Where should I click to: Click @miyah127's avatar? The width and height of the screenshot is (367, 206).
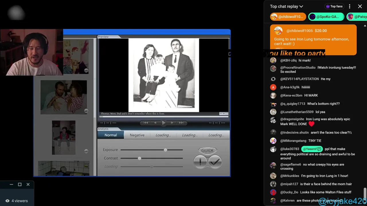point(273,184)
